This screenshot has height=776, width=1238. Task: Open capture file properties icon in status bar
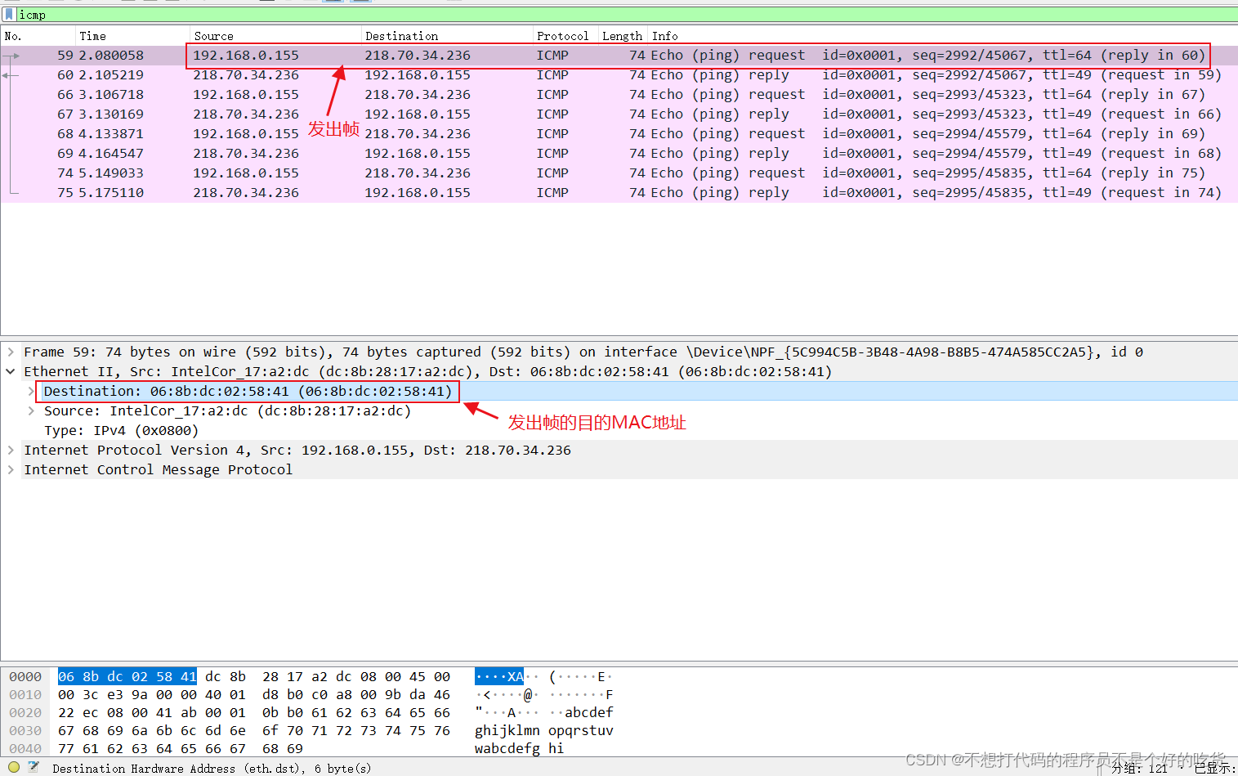[34, 767]
